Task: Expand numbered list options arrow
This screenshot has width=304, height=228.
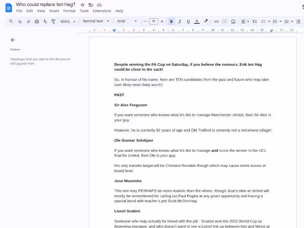Action: point(292,22)
